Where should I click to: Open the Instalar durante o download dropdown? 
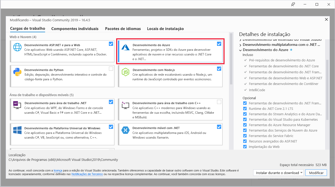click(x=278, y=173)
